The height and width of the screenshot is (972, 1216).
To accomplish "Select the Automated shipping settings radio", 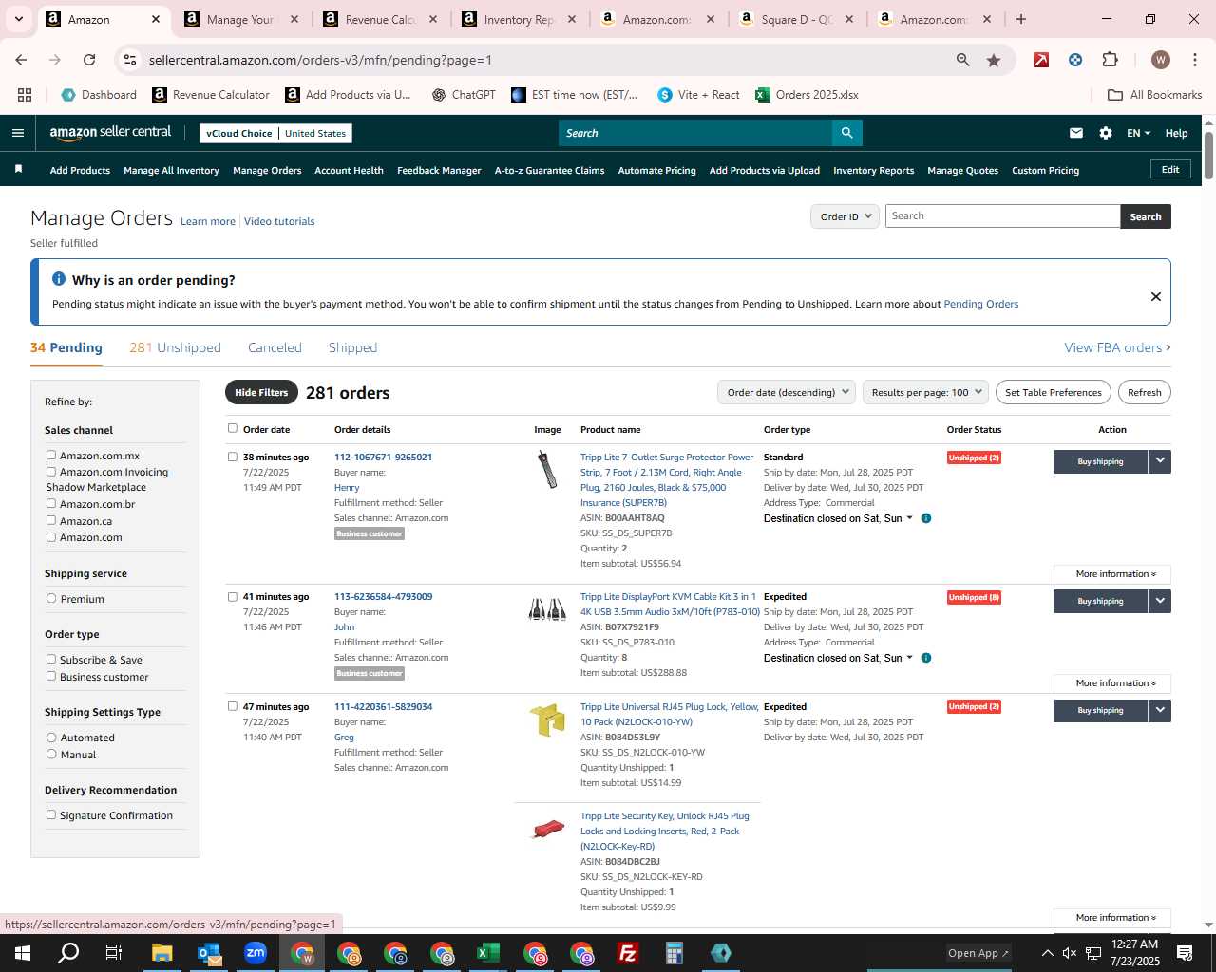I will (51, 738).
